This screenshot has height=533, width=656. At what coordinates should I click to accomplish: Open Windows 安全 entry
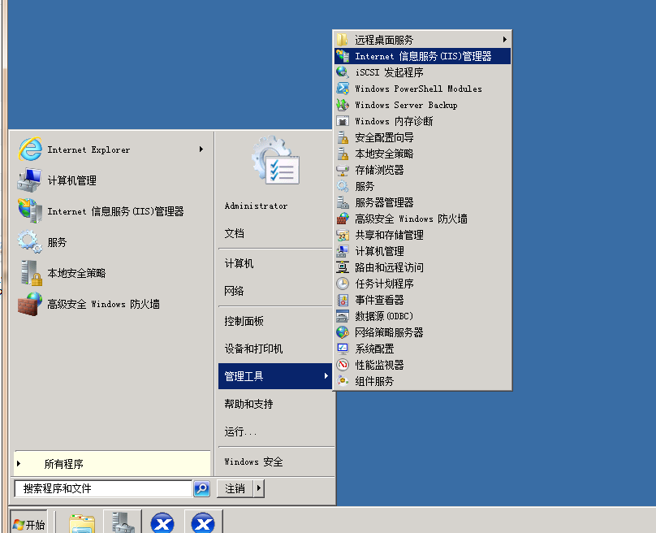[275, 461]
